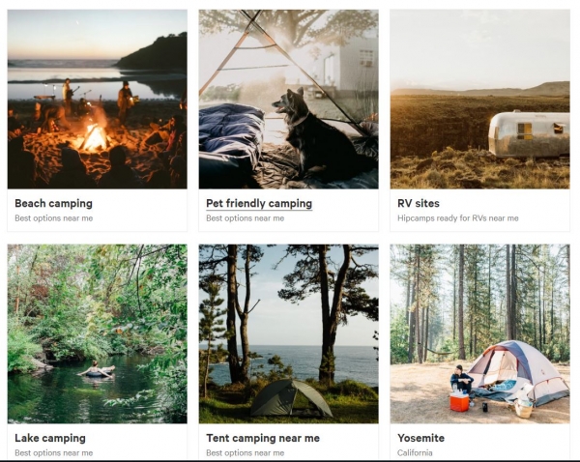Go to the Lake camping heading link

[x=50, y=438]
